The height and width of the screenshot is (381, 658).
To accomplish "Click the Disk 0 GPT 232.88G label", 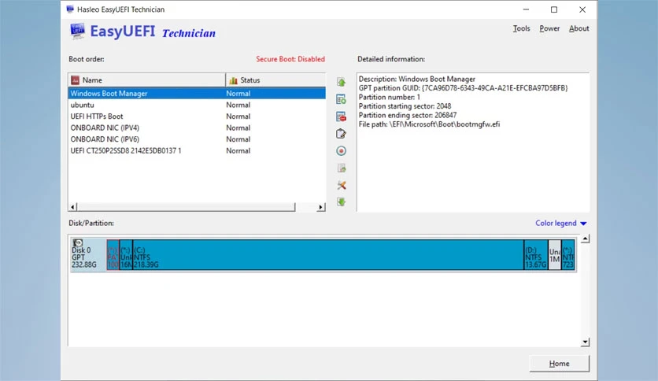I will [84, 257].
